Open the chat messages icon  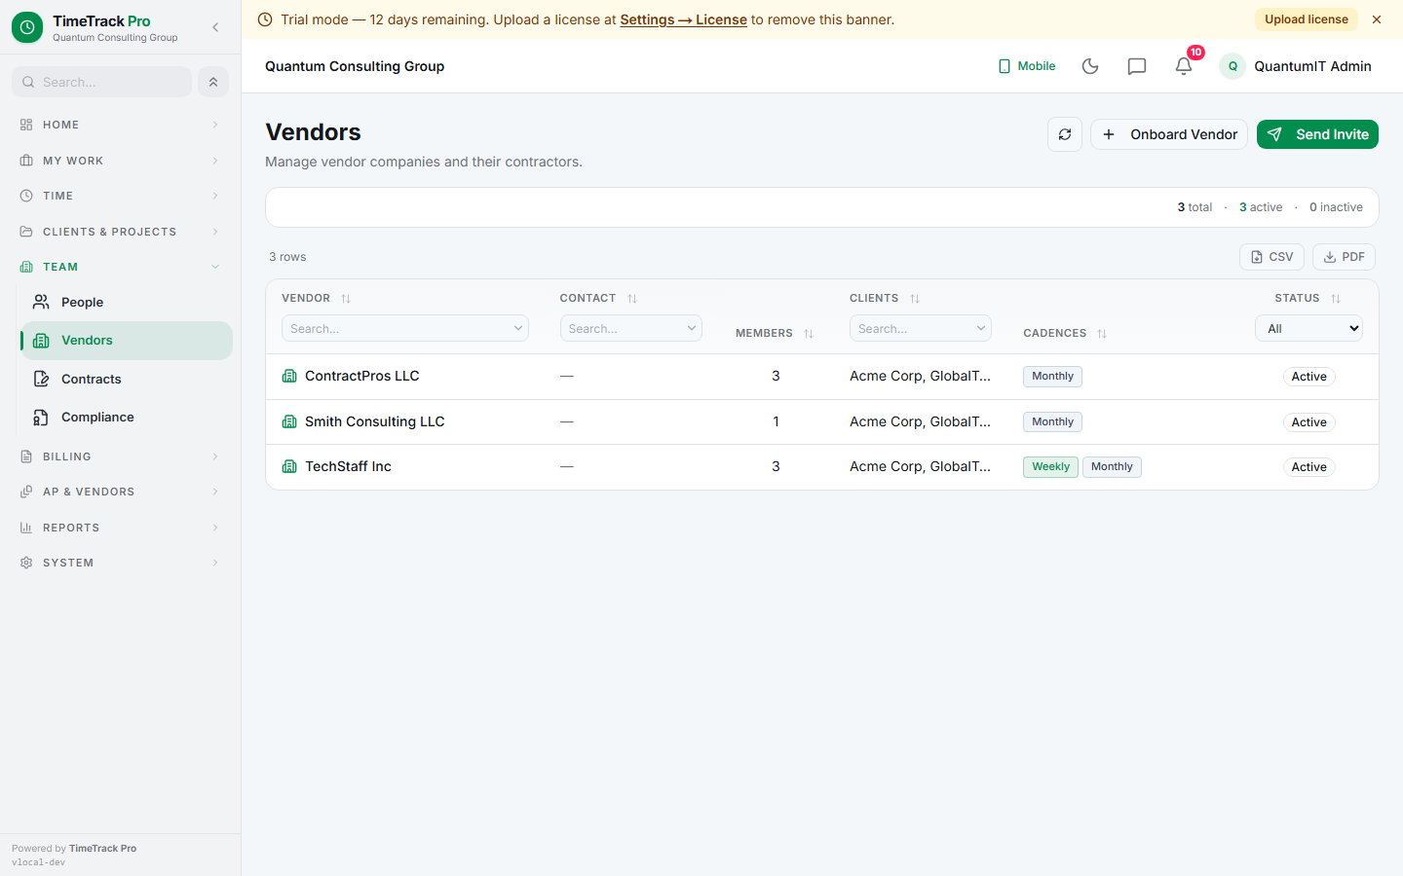click(x=1137, y=66)
